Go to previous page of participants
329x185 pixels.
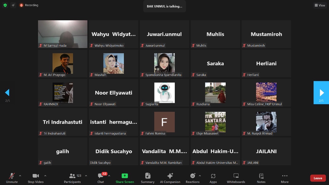click(x=7, y=92)
